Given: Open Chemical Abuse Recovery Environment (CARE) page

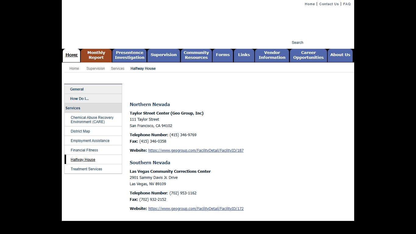Looking at the screenshot, I should coord(92,119).
